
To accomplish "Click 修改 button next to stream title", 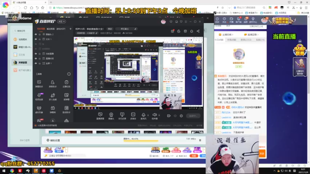I will (x=110, y=29).
